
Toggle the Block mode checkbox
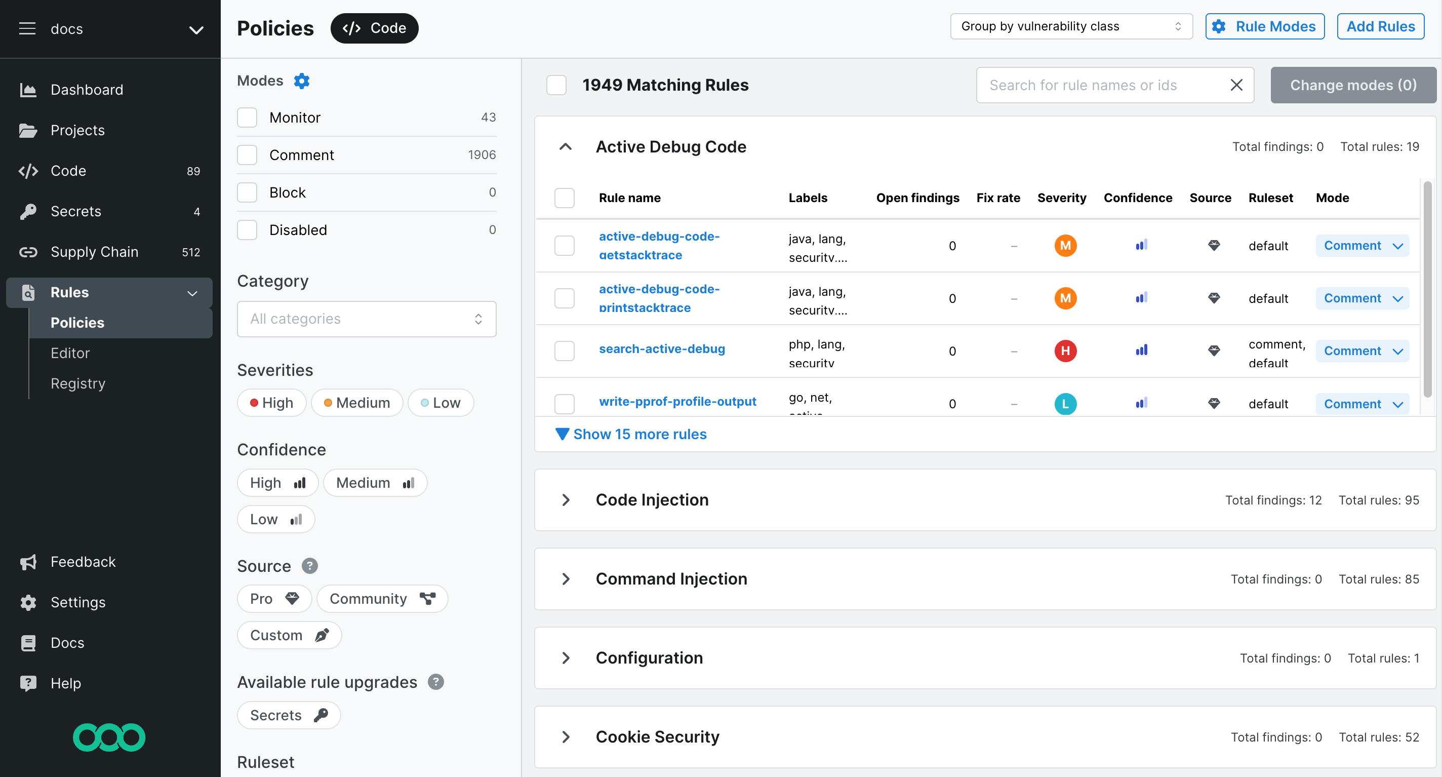click(x=247, y=192)
